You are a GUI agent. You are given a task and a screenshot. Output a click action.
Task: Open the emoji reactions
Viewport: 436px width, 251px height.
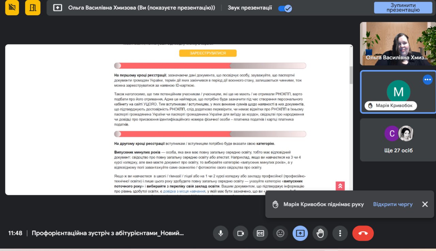coord(280,233)
